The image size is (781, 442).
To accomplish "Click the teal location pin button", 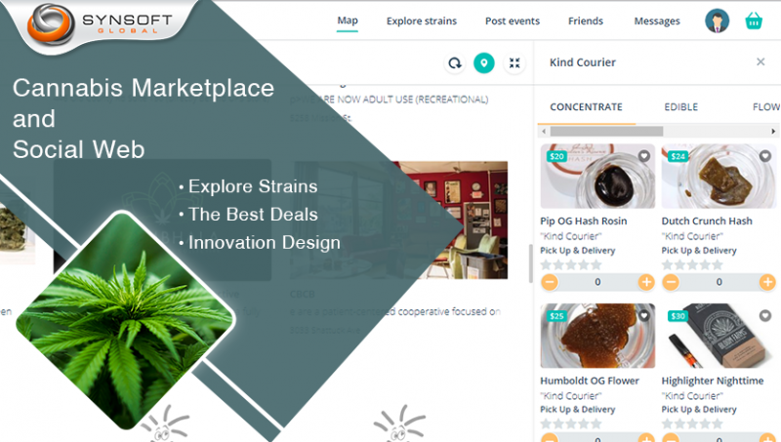I will tap(483, 63).
